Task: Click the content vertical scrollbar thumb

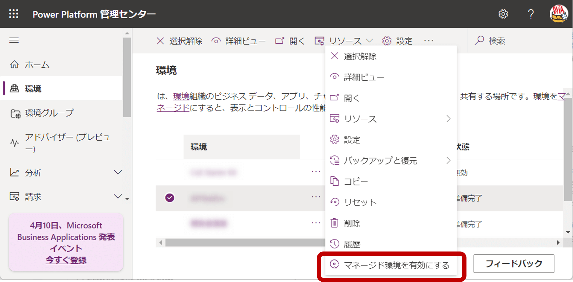Action: 568,150
